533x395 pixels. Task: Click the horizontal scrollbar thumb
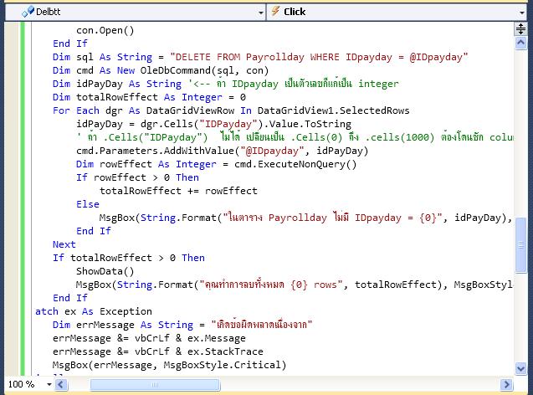coord(155,385)
